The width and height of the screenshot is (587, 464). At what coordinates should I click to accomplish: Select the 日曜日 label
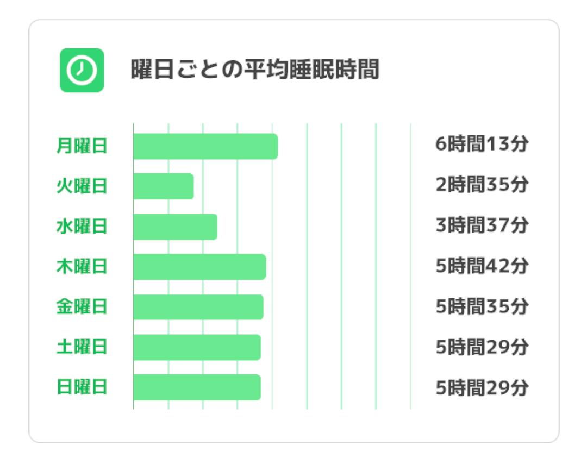[x=82, y=387]
